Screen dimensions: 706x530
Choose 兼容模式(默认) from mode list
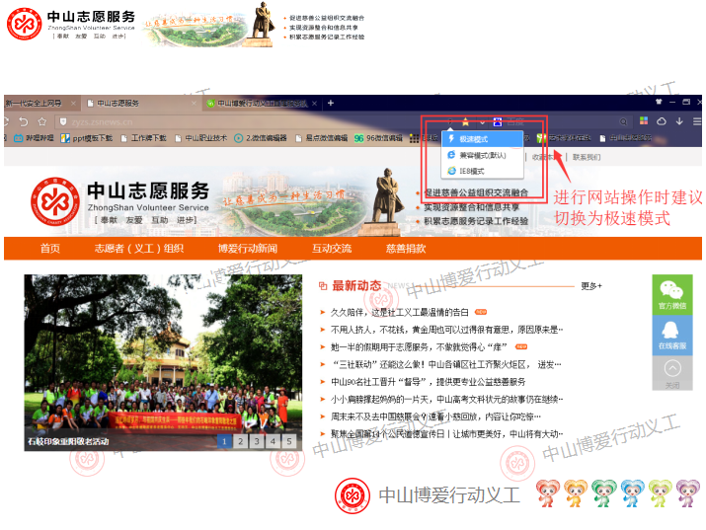(482, 155)
